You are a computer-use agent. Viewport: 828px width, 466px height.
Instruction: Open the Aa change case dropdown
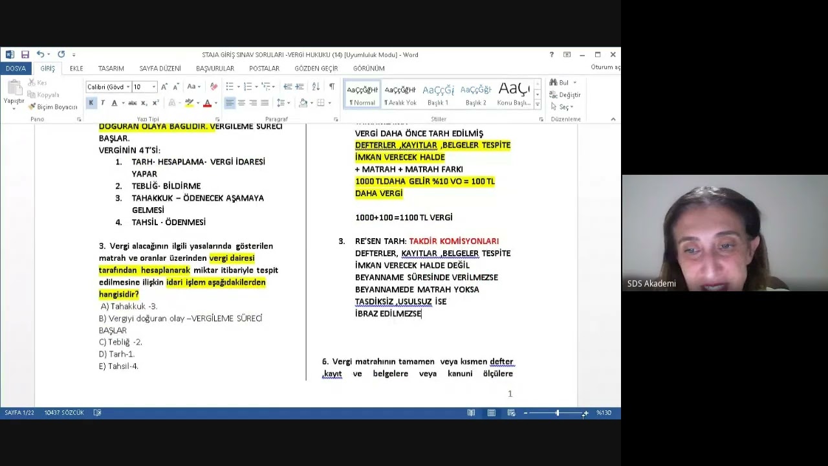point(194,87)
